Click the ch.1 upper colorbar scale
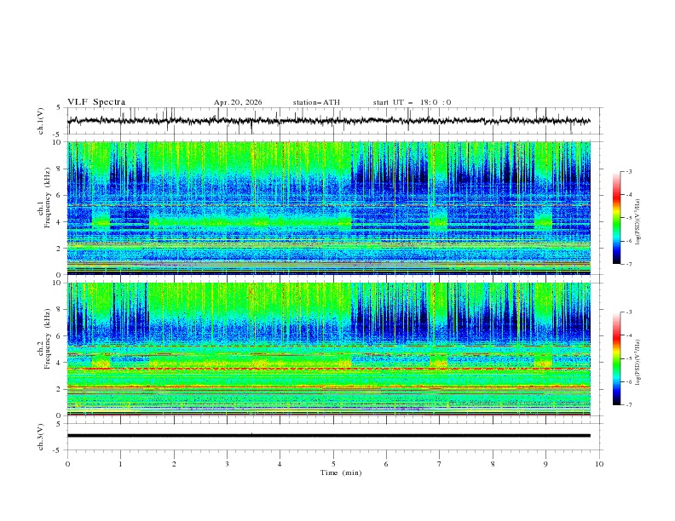 [616, 218]
